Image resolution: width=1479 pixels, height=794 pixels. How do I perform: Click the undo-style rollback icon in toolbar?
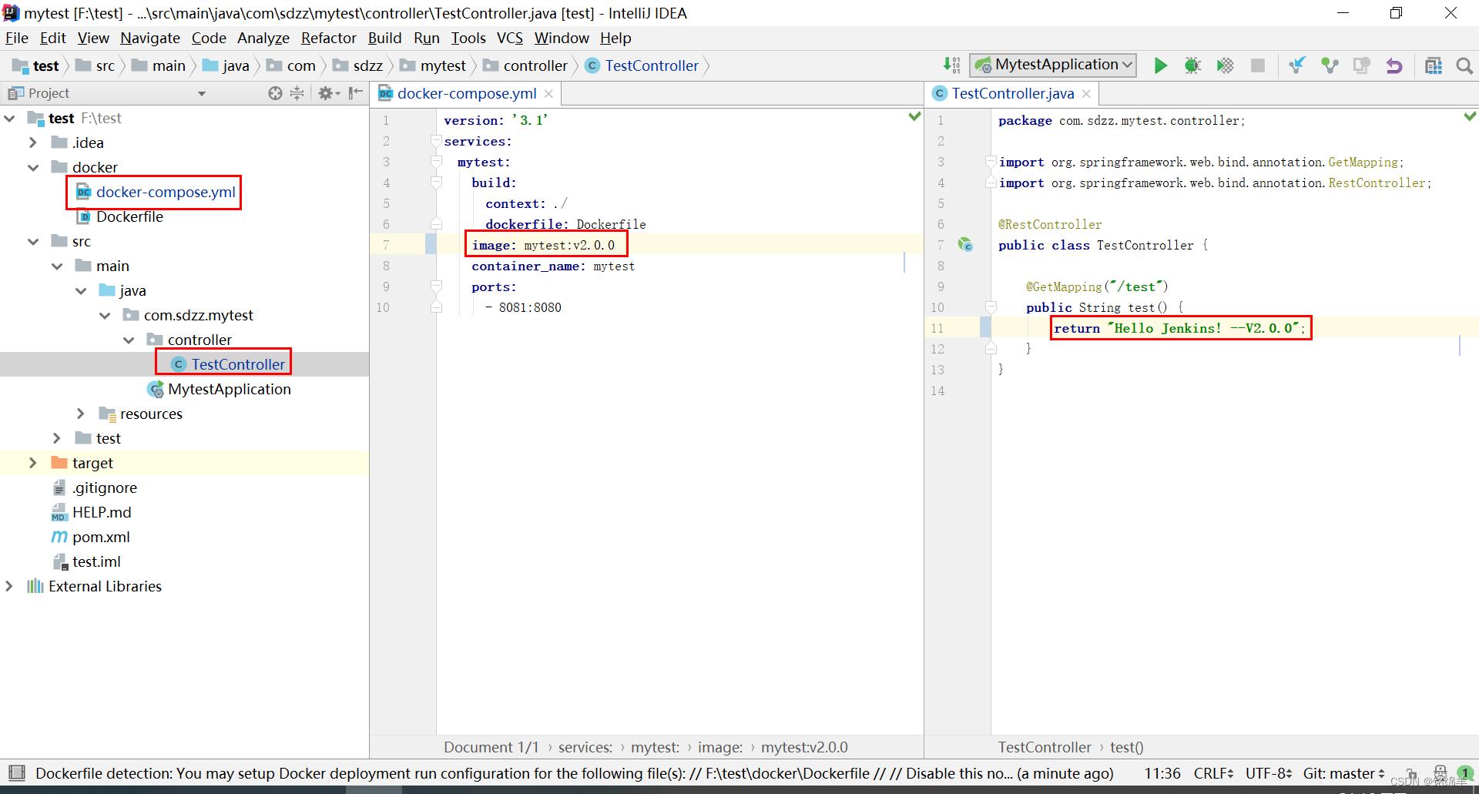point(1394,65)
